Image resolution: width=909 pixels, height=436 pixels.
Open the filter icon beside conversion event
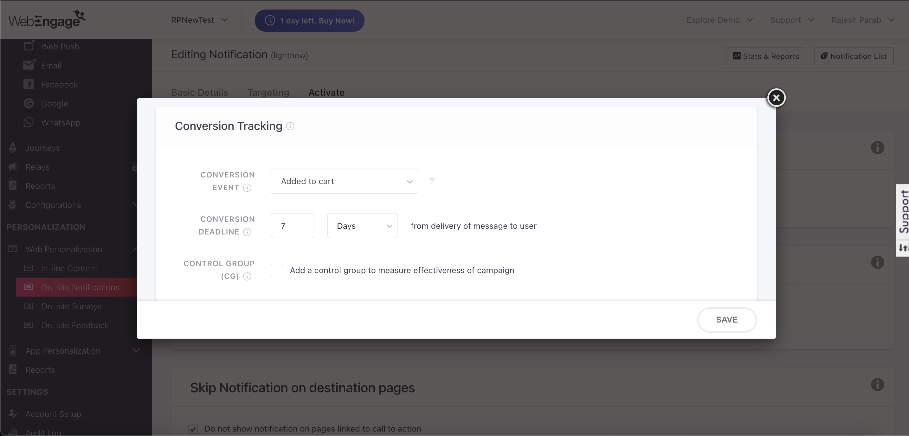click(432, 181)
